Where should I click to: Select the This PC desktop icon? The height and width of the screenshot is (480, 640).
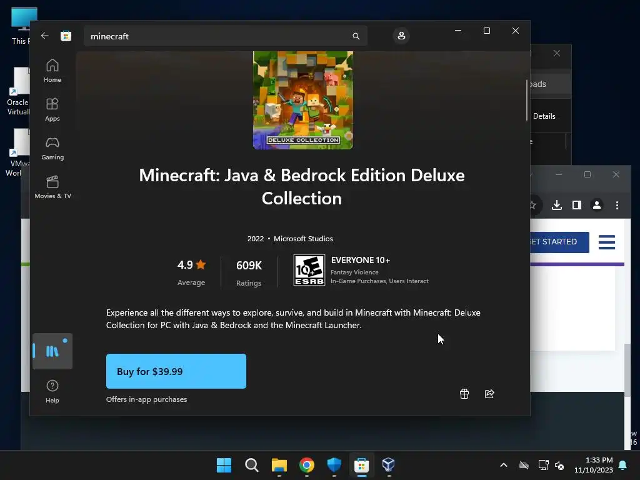21,26
